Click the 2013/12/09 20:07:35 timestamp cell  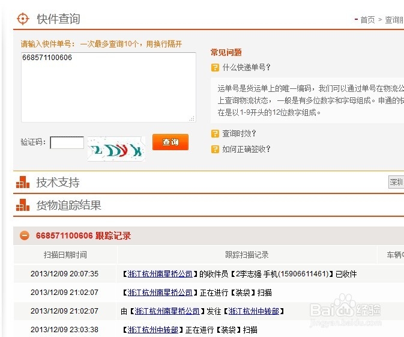[x=64, y=274]
